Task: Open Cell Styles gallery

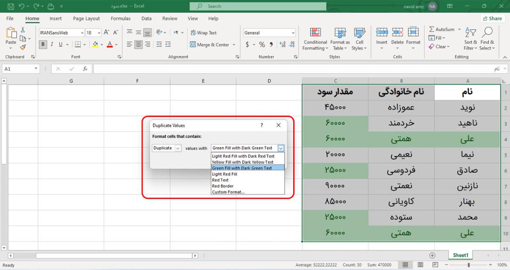Action: click(359, 39)
